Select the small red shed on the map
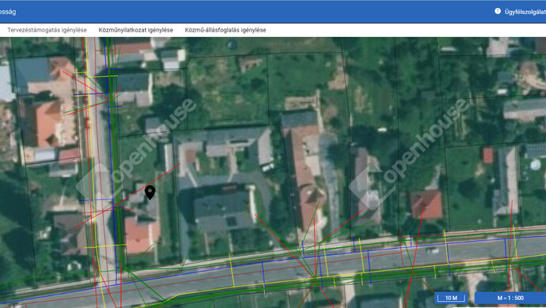This screenshot has width=546, height=308. click(x=488, y=155)
